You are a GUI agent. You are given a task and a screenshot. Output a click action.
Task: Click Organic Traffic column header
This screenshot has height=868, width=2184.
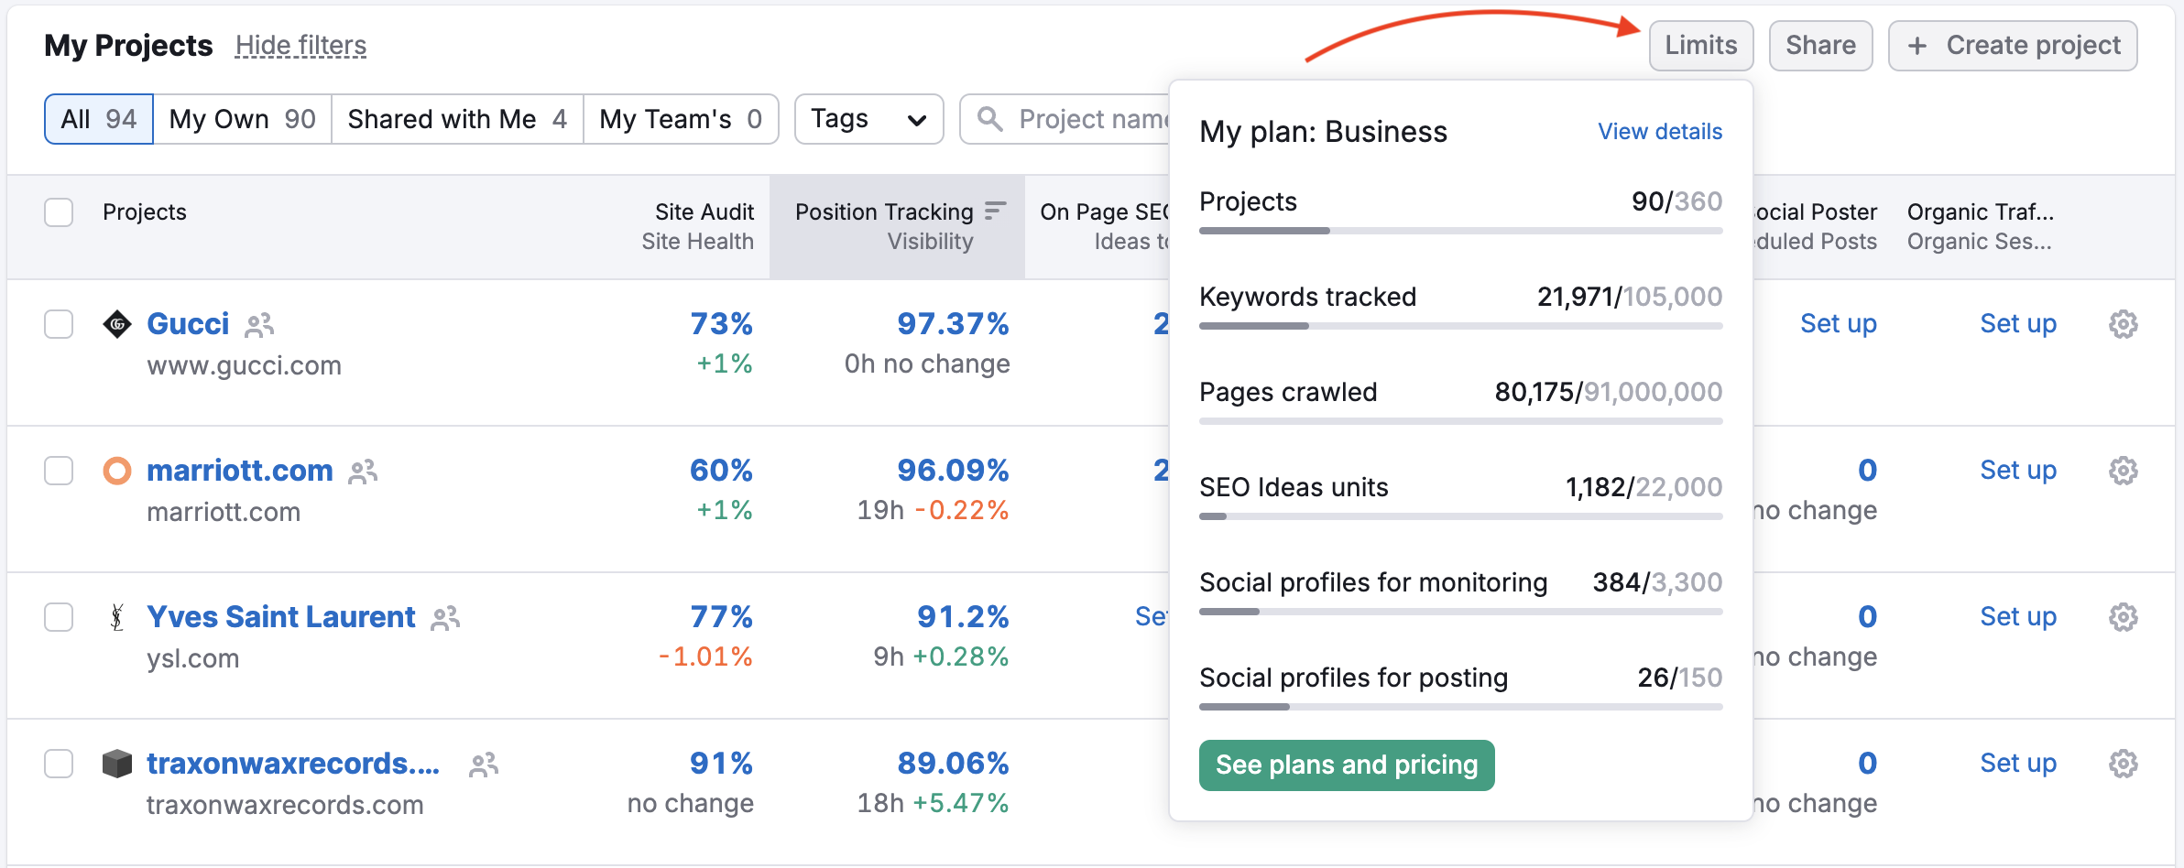(1981, 227)
